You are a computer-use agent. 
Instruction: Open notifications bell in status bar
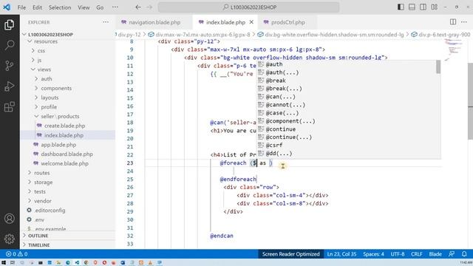[x=464, y=254]
